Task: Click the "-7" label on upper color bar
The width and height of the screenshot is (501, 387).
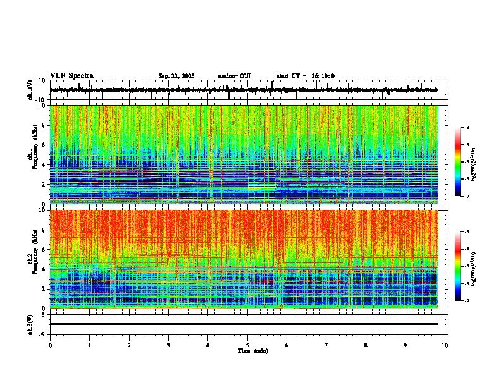Action: (x=466, y=196)
